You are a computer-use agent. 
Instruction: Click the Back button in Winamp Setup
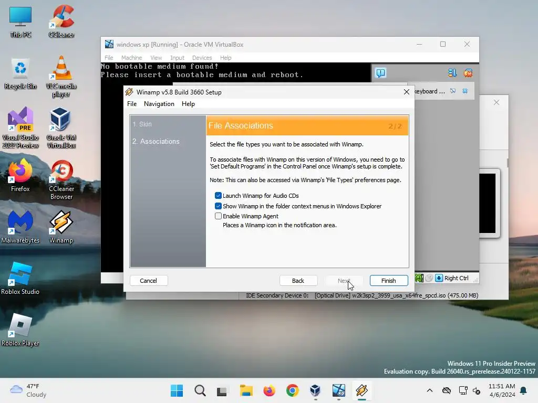[298, 281]
